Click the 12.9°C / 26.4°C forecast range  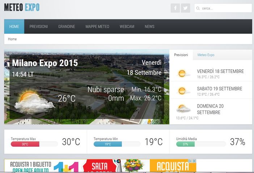pos(208,94)
